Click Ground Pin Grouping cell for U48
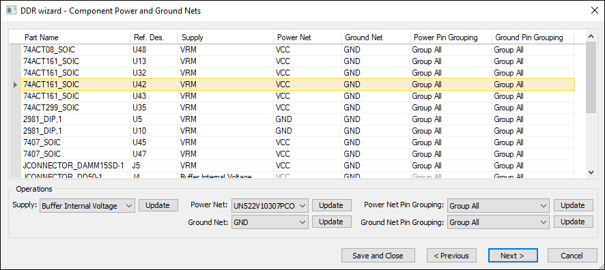 coord(533,50)
